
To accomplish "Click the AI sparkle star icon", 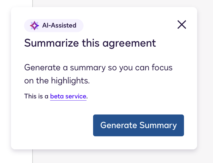I will pyautogui.click(x=34, y=26).
